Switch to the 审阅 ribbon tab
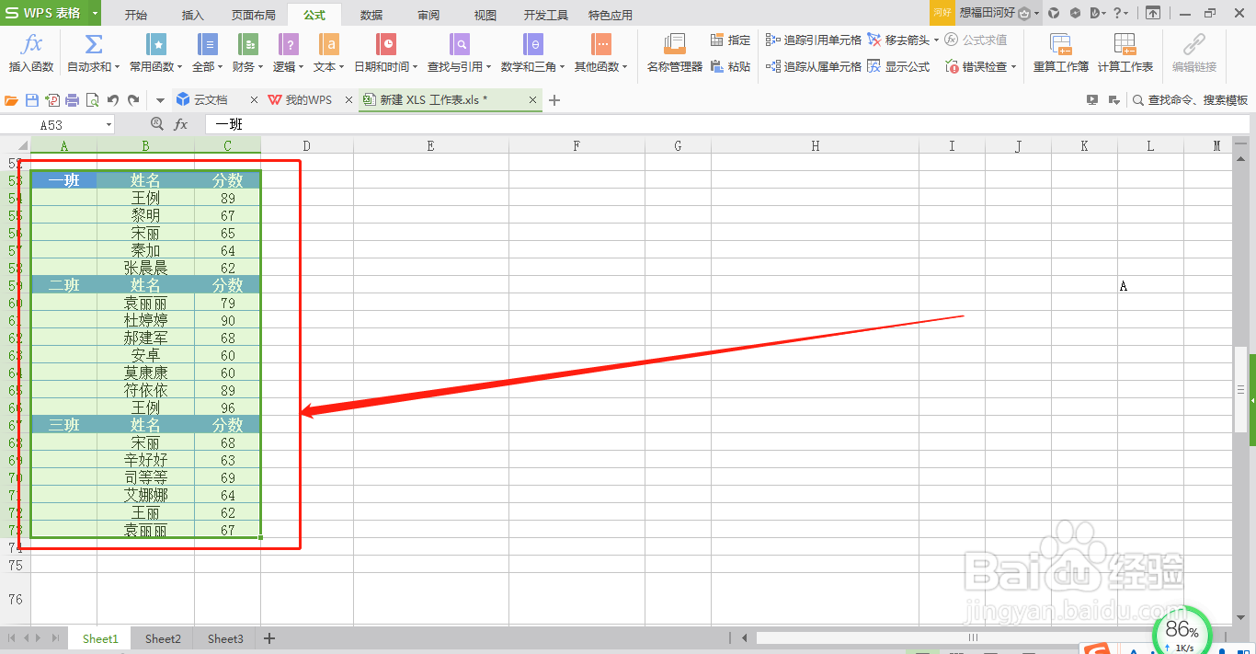The image size is (1256, 654). pos(428,15)
